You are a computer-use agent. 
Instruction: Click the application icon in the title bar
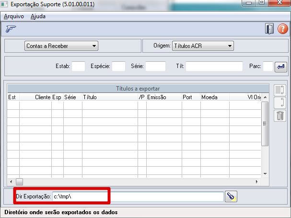[4, 4]
